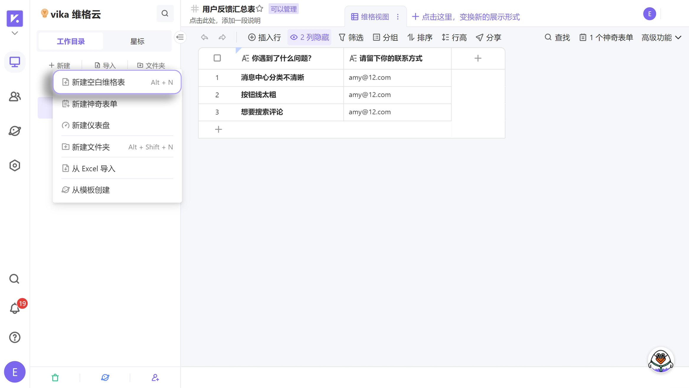Click the add record plus below row 3
This screenshot has width=689, height=388.
pos(218,129)
